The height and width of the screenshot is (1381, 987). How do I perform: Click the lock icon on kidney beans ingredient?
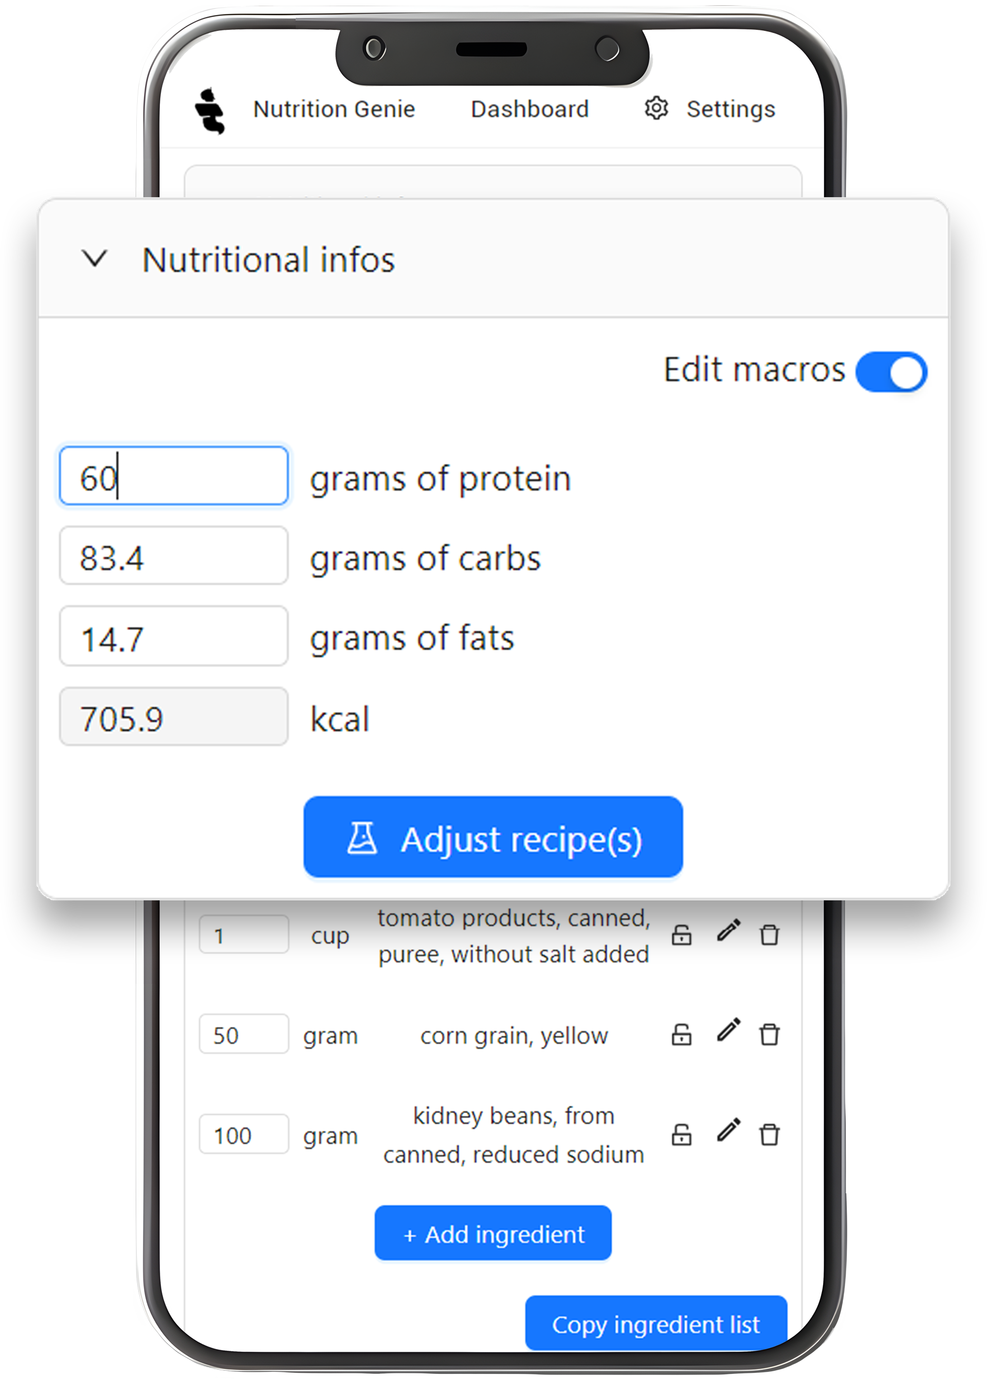point(682,1134)
